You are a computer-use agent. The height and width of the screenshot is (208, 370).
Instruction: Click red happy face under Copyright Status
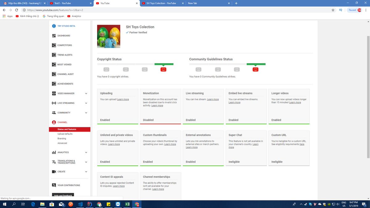point(163,69)
